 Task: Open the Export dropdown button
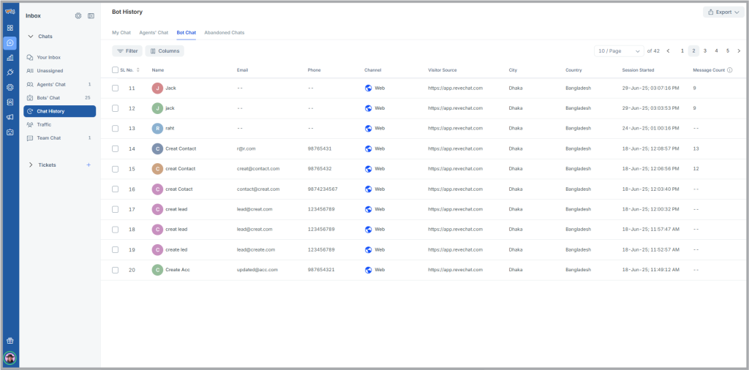721,12
